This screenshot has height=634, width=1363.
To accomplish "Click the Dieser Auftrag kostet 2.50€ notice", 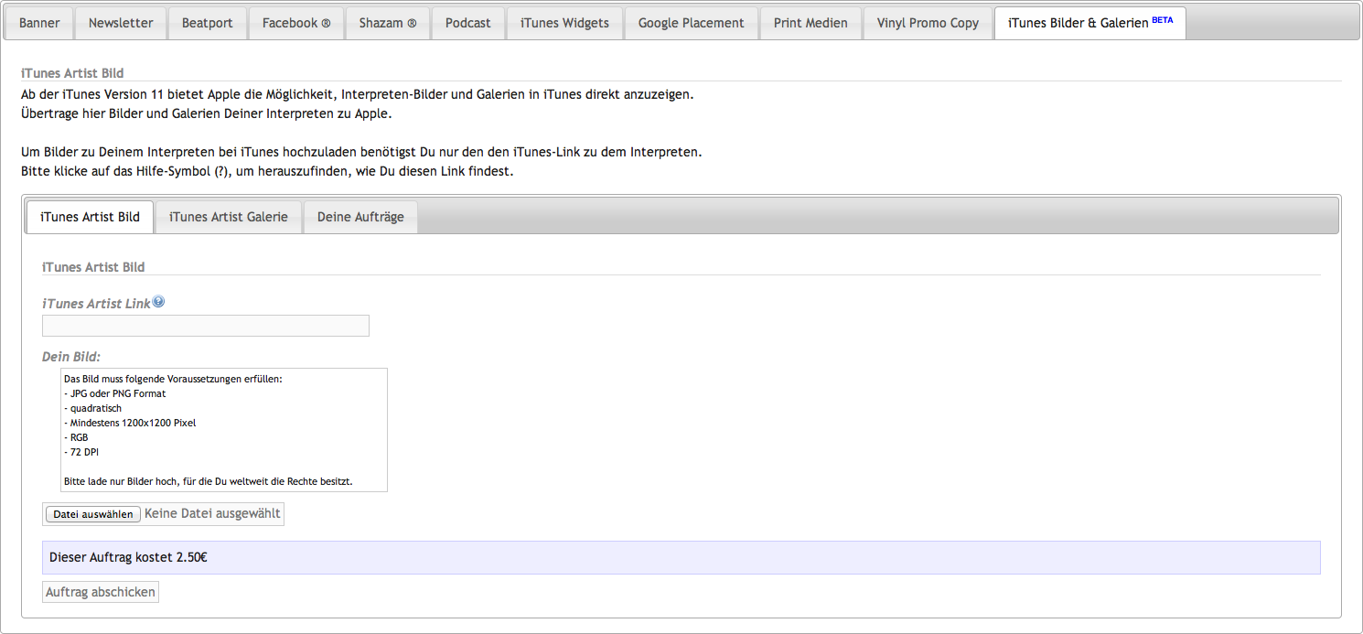I will [681, 557].
